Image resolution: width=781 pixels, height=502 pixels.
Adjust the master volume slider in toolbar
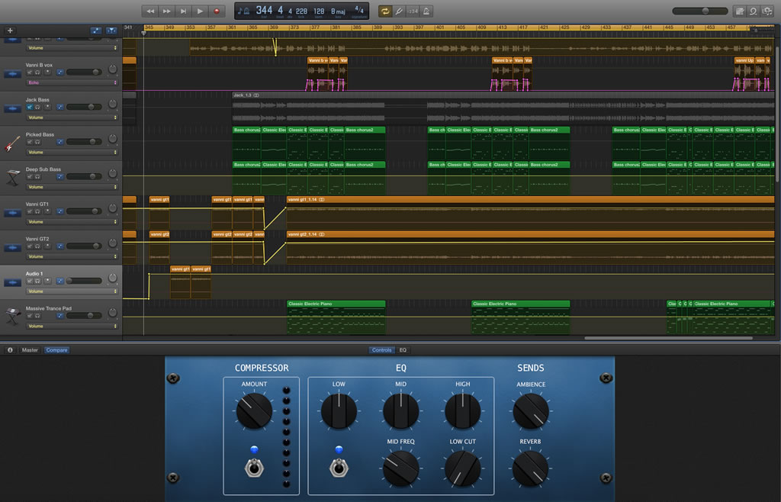[700, 11]
